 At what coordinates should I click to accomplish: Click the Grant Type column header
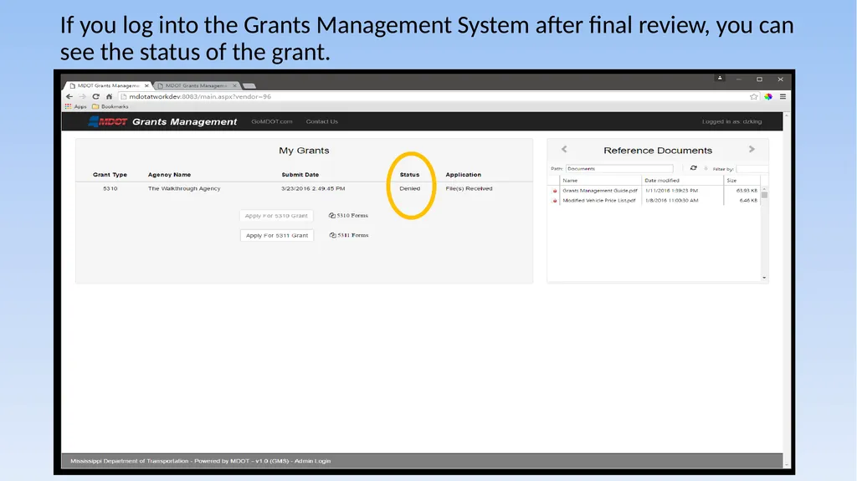coord(110,175)
